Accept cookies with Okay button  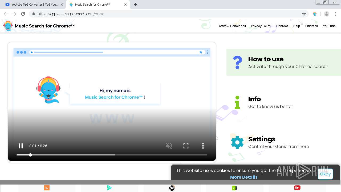coord(325,174)
